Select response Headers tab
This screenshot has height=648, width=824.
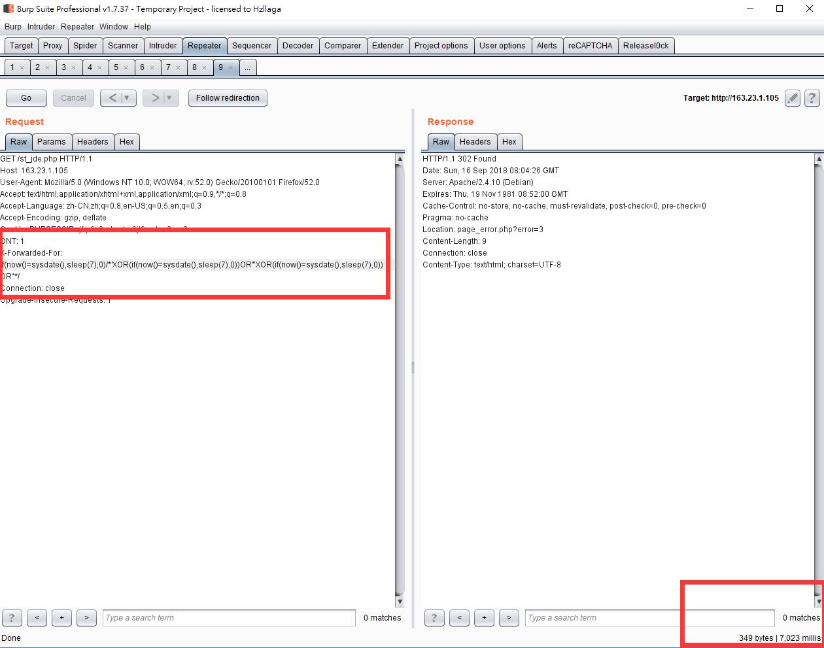tap(475, 142)
